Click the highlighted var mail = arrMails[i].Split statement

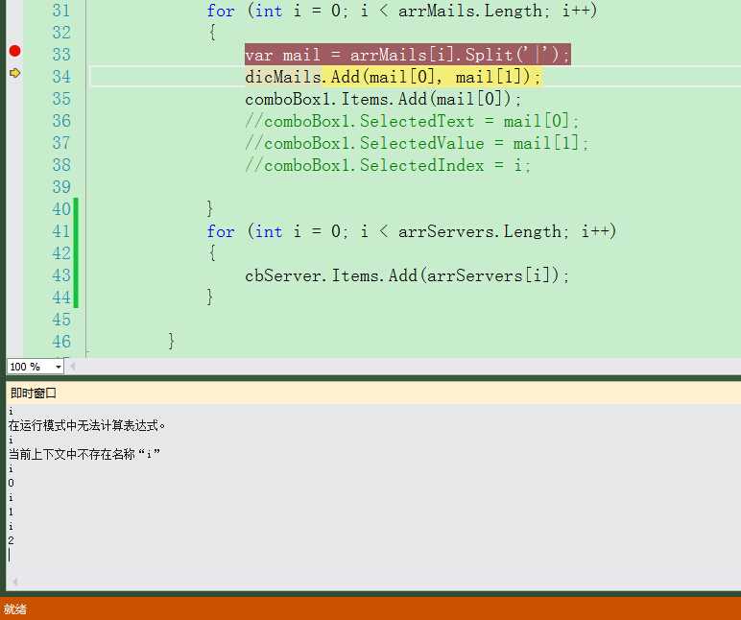(407, 55)
